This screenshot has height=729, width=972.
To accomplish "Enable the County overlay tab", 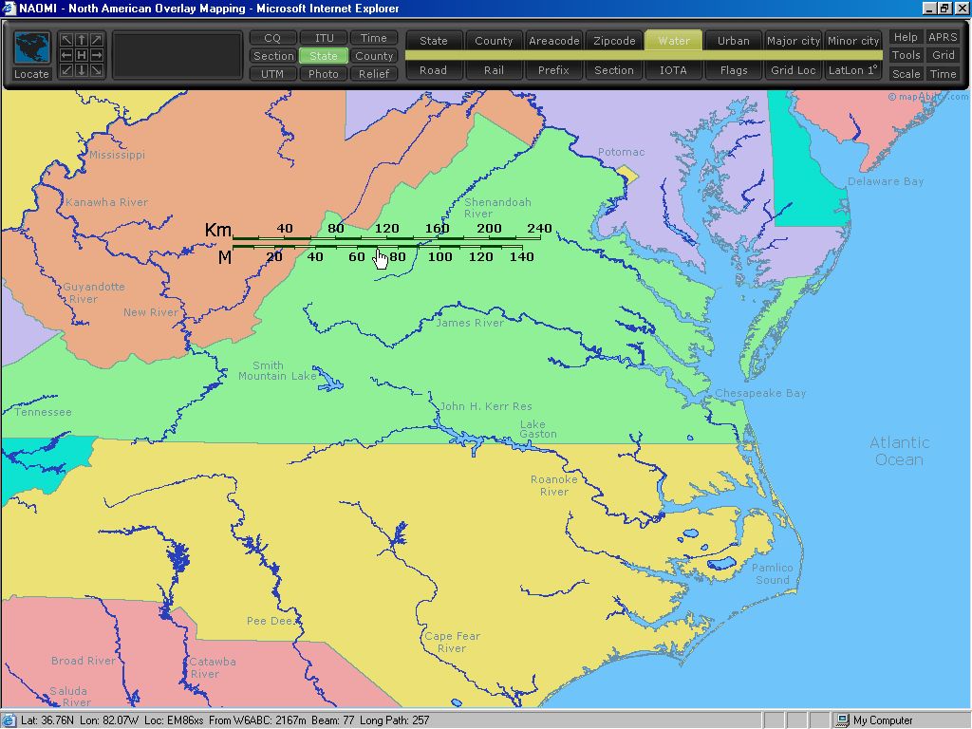I will pyautogui.click(x=494, y=41).
